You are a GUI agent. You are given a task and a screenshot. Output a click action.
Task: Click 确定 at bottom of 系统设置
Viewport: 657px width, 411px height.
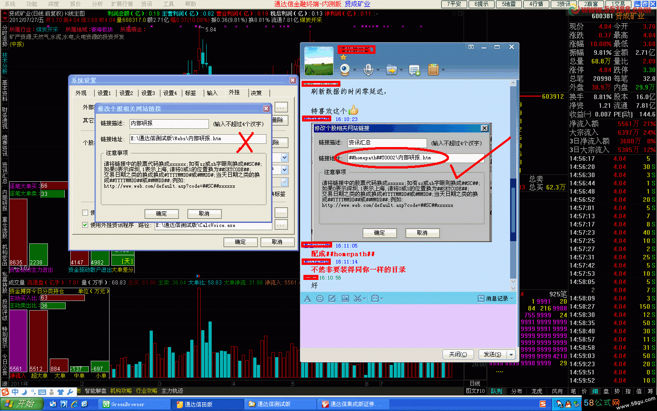click(x=240, y=242)
